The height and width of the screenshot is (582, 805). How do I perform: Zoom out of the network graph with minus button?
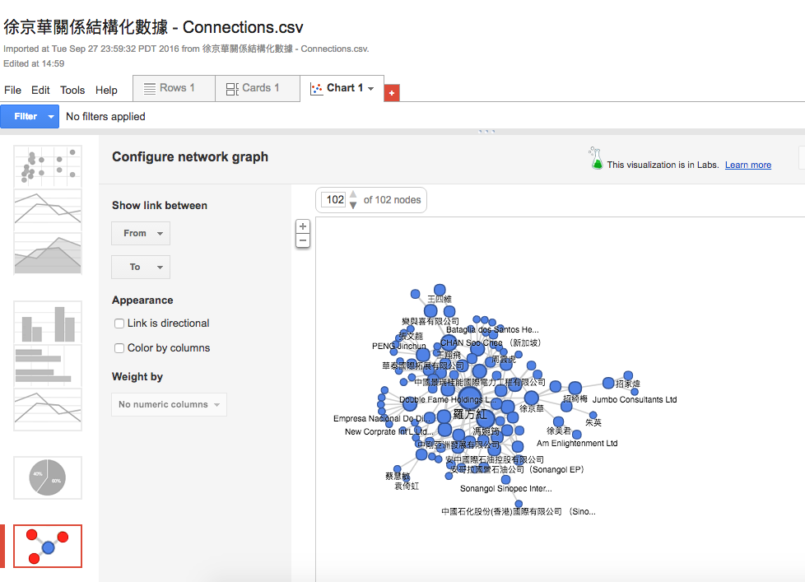click(x=302, y=239)
